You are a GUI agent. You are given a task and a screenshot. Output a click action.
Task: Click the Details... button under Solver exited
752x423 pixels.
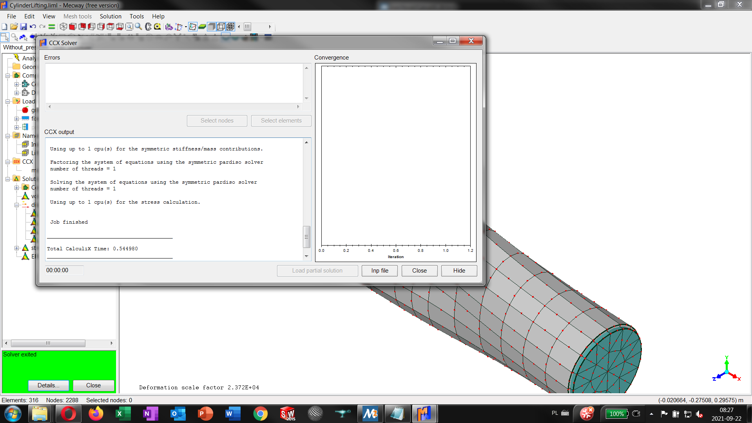[x=49, y=385]
